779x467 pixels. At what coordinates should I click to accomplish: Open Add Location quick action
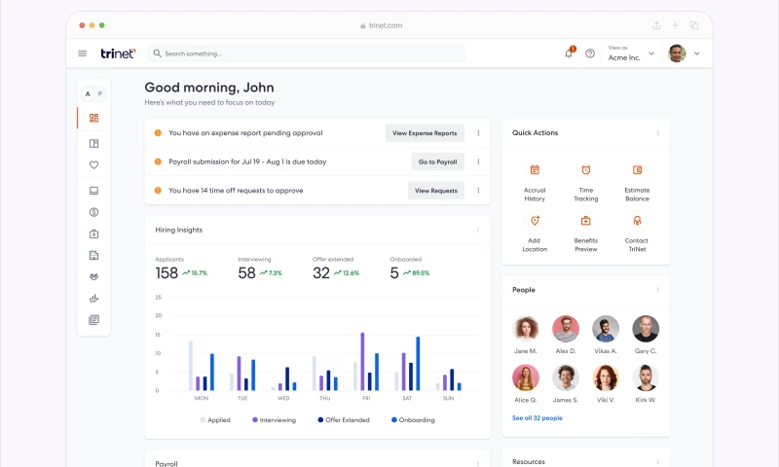tap(535, 233)
